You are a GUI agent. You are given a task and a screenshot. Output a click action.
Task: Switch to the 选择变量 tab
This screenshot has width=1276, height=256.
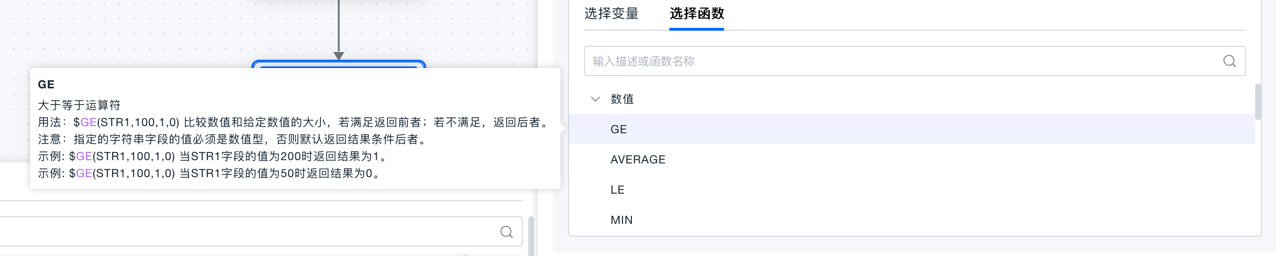click(x=611, y=13)
